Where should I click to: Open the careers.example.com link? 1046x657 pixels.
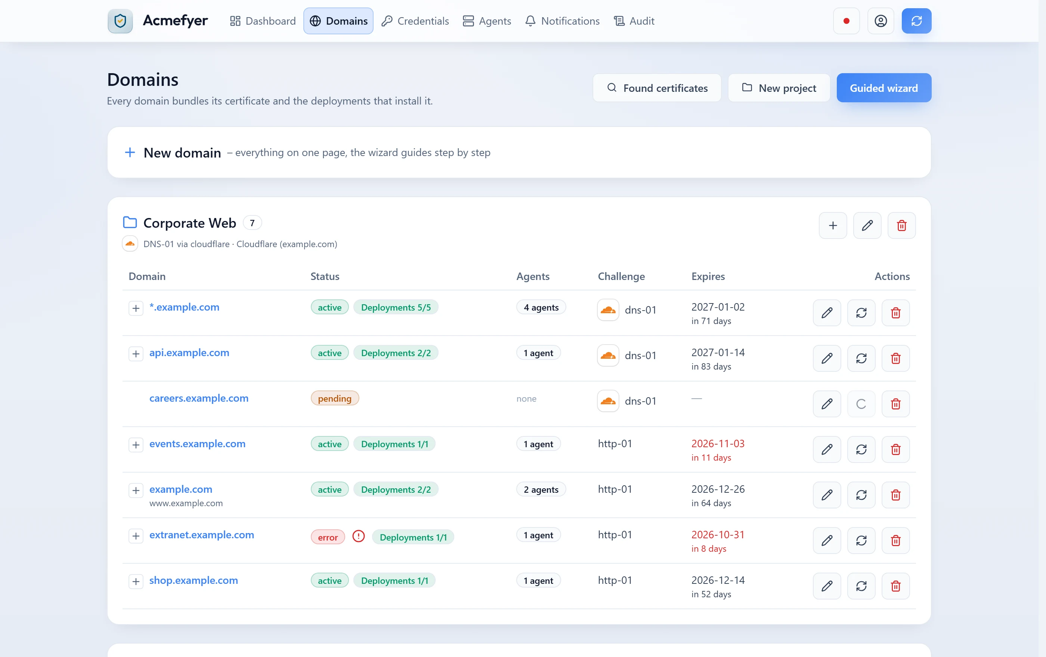[198, 398]
